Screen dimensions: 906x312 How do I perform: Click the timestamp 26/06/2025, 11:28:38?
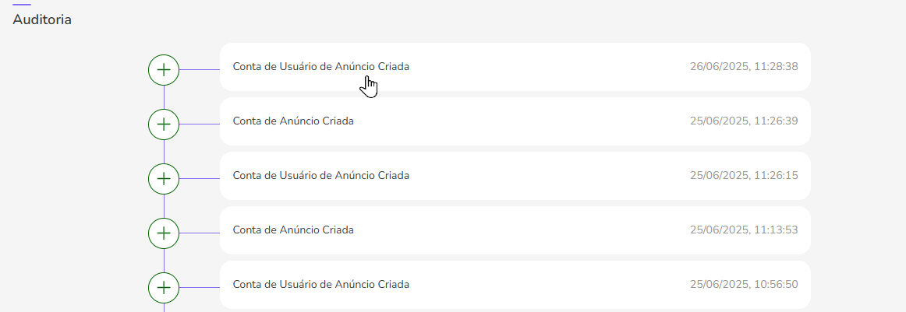coord(744,67)
